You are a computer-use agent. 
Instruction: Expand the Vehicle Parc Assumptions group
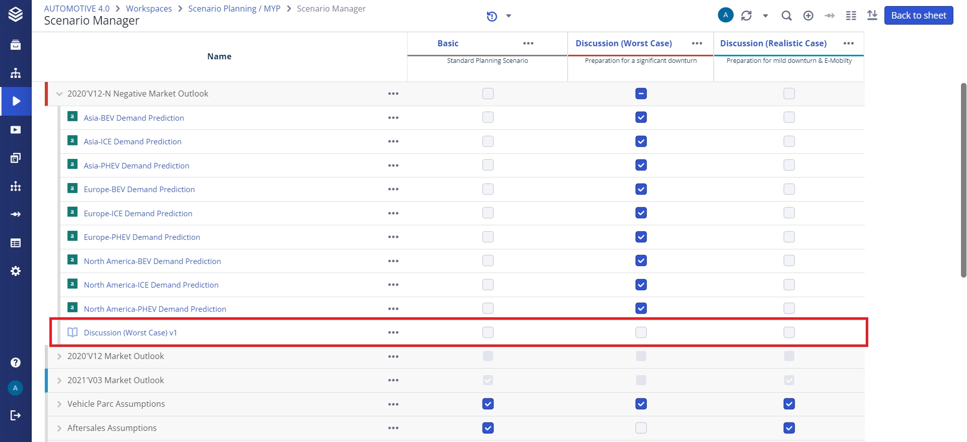(59, 404)
